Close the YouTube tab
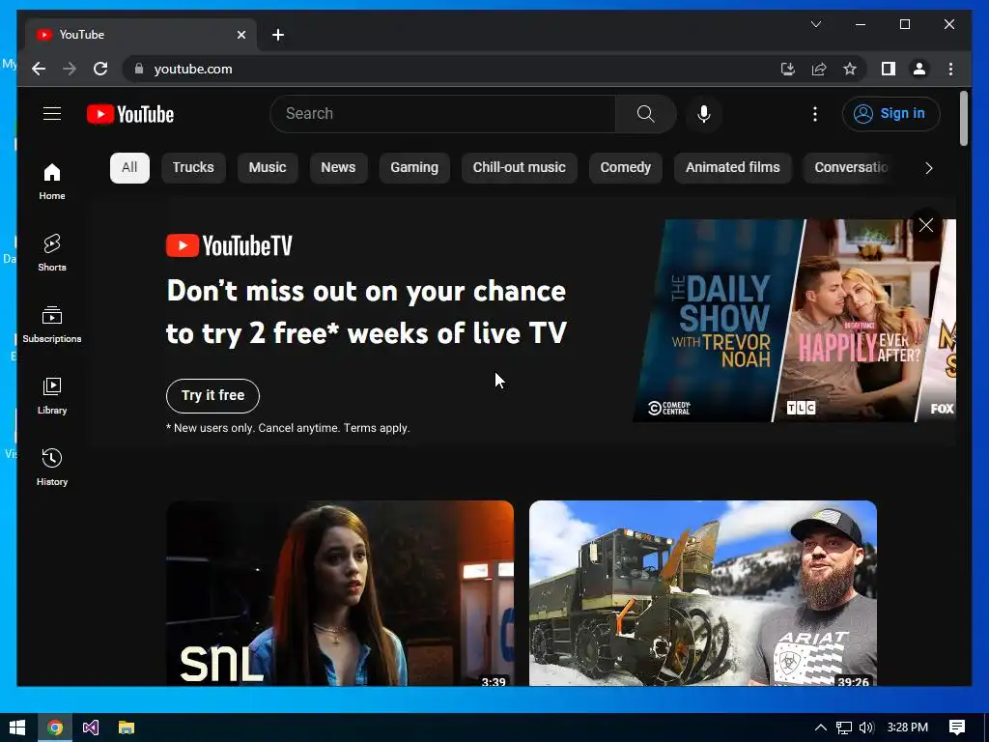Viewport: 989px width, 742px height. point(240,35)
